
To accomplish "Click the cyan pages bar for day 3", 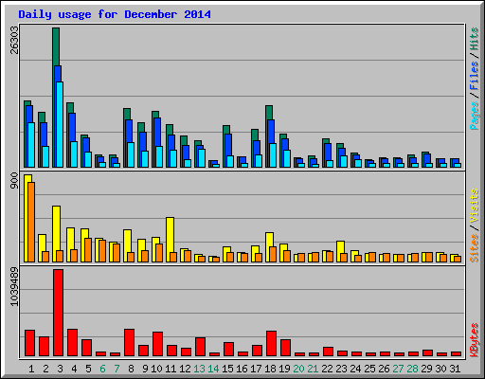I will pyautogui.click(x=60, y=124).
